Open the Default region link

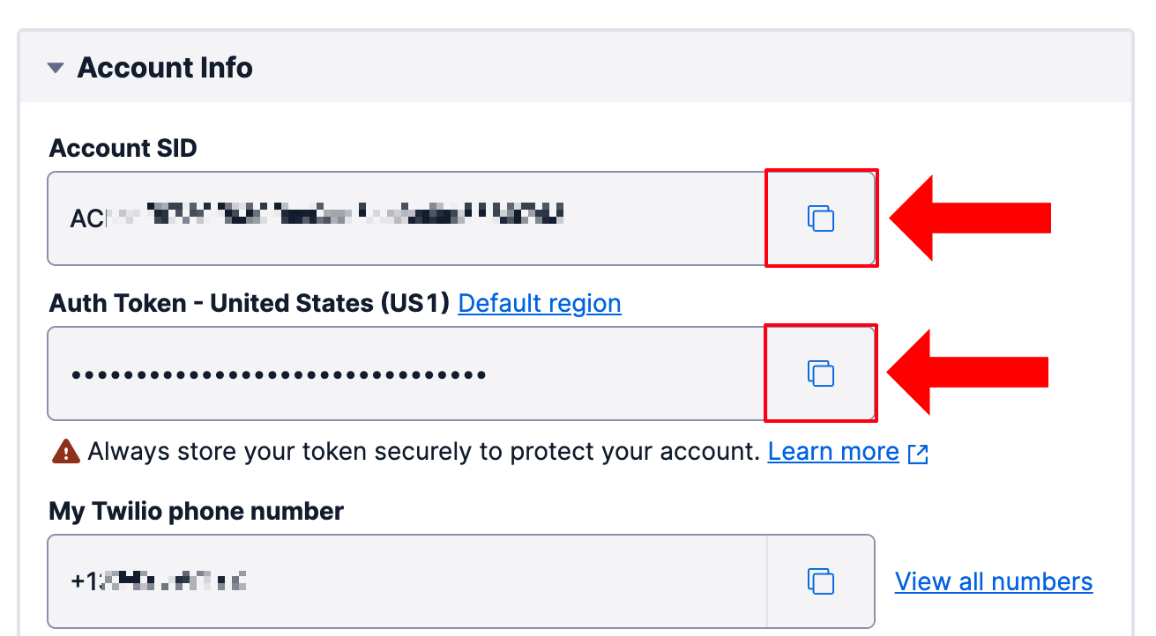(x=540, y=304)
